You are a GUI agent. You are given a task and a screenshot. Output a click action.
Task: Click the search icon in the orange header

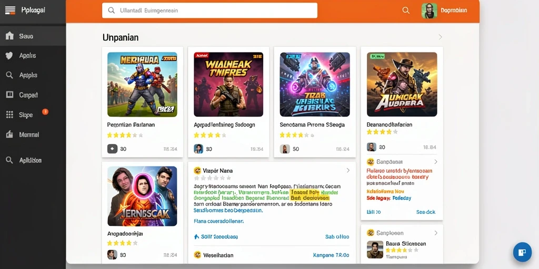(x=406, y=11)
